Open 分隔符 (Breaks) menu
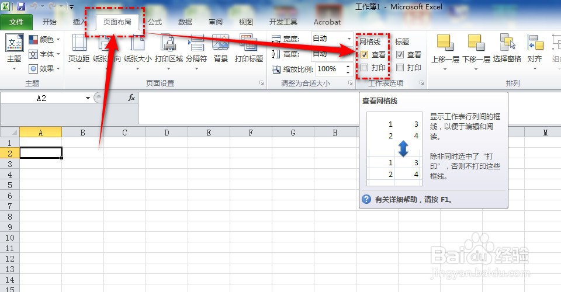 [x=196, y=52]
